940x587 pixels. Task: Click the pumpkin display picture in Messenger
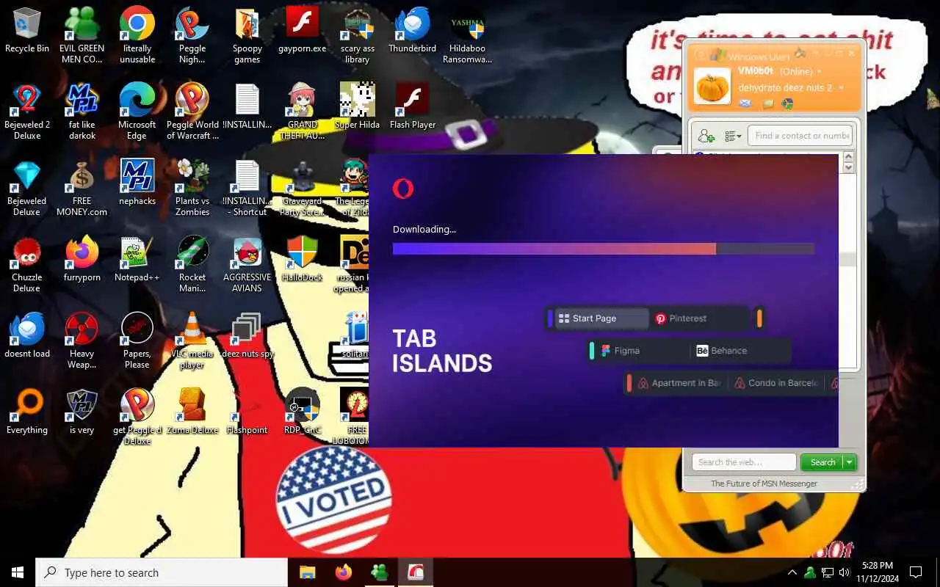(713, 86)
